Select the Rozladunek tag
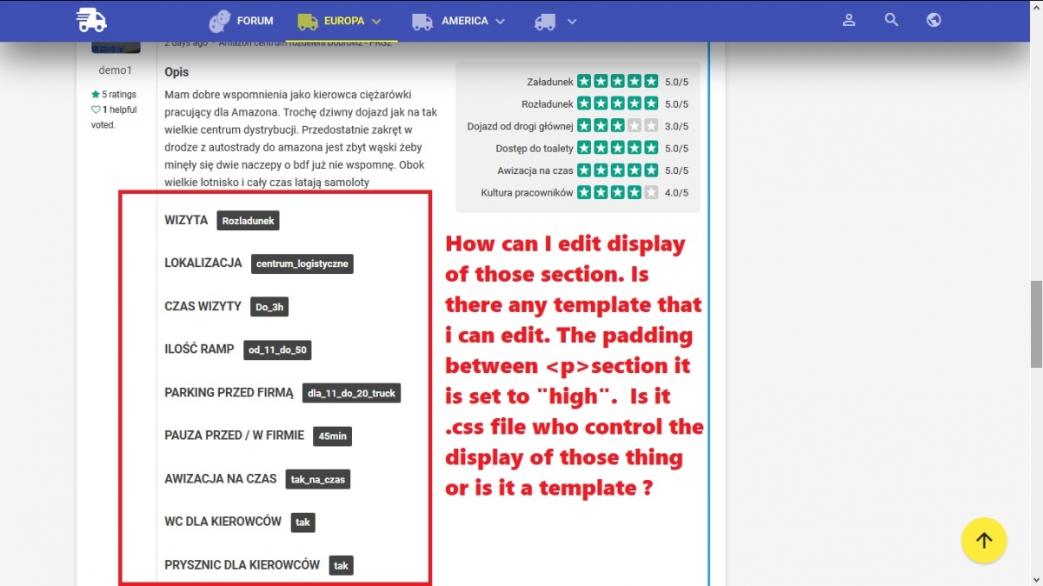The image size is (1043, 586). 248,221
